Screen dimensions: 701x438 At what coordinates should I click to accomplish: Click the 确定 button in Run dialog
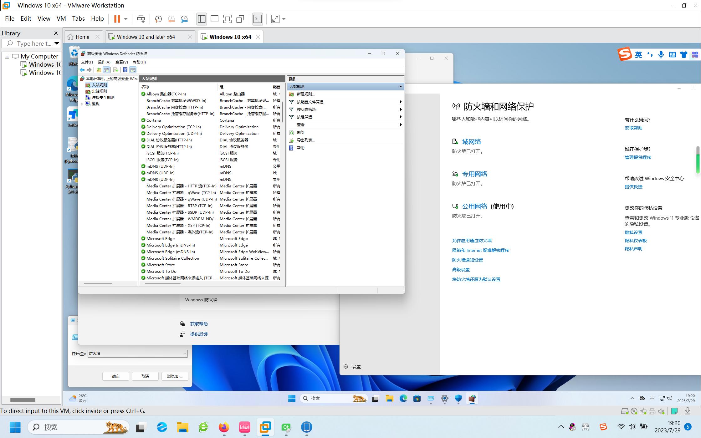pos(115,376)
